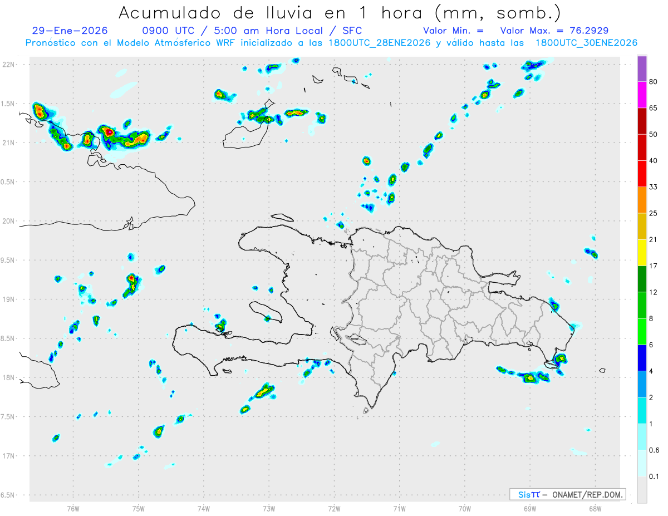Click the purple legend swatch above 80
The width and height of the screenshot is (668, 516).
tap(642, 68)
